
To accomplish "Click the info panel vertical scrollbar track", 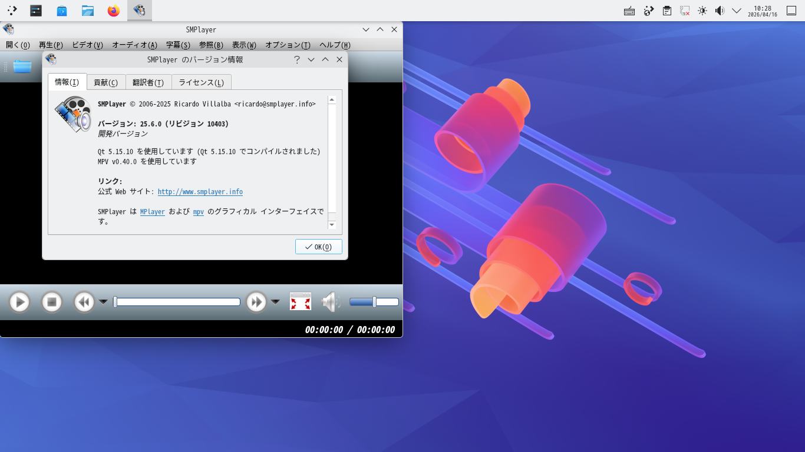I will (x=332, y=162).
